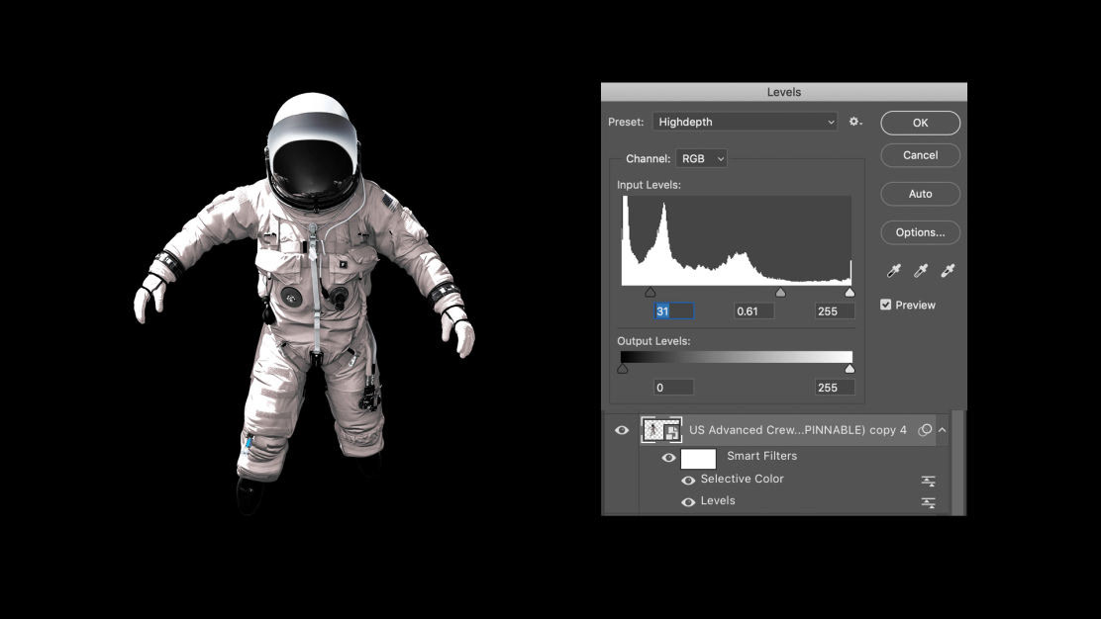Click the output black slider handle

[622, 369]
